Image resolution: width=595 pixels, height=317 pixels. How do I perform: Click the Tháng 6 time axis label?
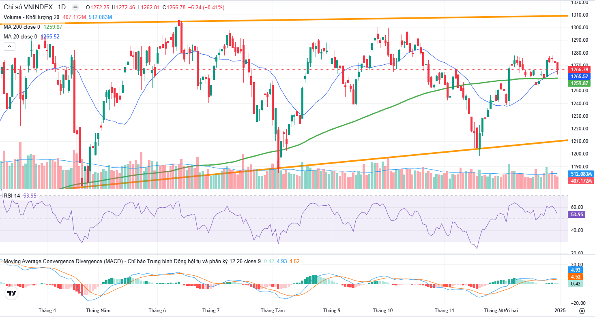157,311
